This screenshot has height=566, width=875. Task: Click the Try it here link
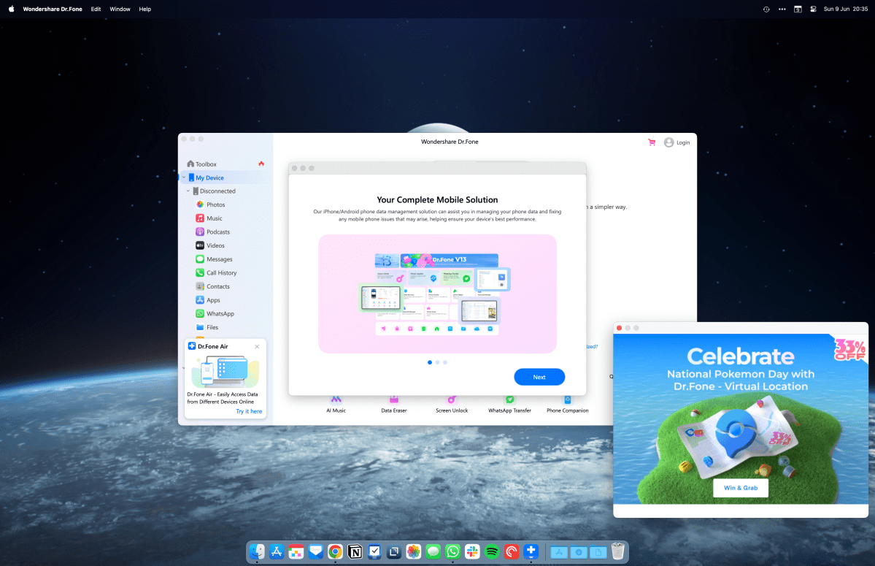point(249,411)
